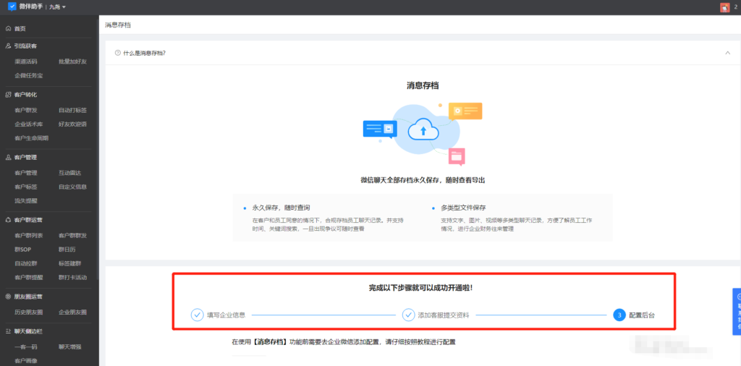Open the 客户管理 sub-item link

[x=25, y=173]
